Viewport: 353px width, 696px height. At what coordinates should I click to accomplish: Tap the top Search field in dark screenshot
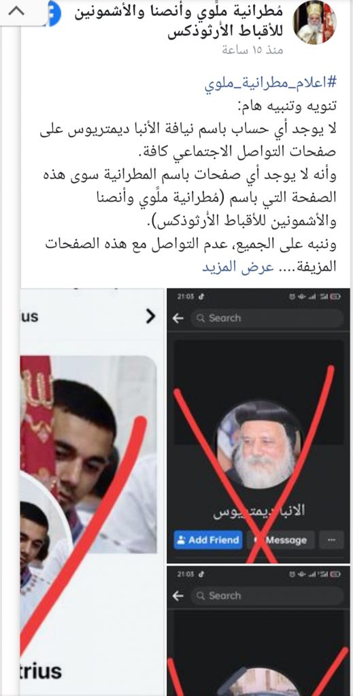pyautogui.click(x=267, y=318)
